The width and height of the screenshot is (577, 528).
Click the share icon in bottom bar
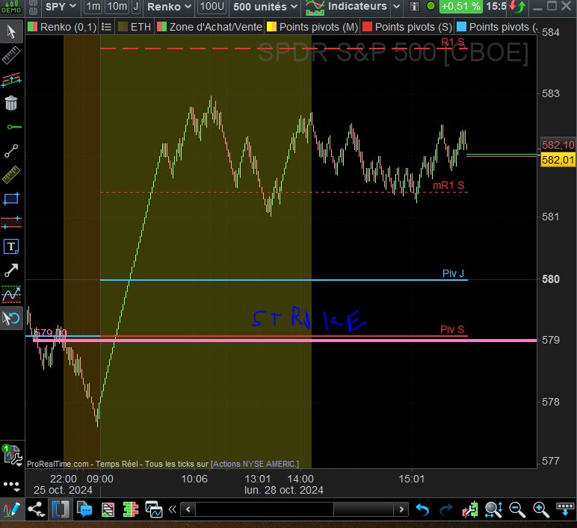(x=36, y=509)
